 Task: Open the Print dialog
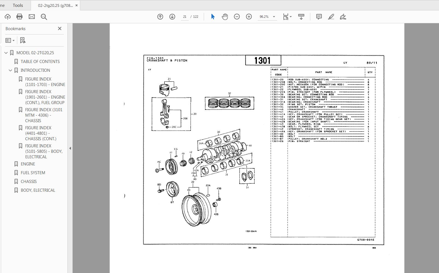[x=19, y=16]
